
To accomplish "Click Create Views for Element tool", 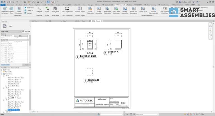I will point(5,10).
